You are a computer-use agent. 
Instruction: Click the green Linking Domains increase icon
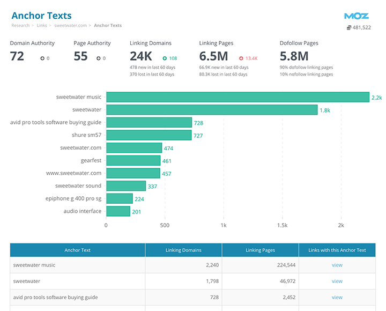point(165,58)
